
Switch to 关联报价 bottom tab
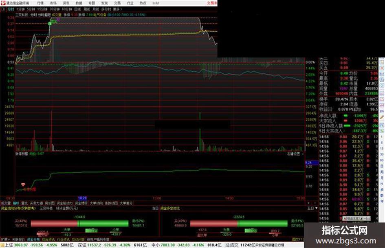18,239
